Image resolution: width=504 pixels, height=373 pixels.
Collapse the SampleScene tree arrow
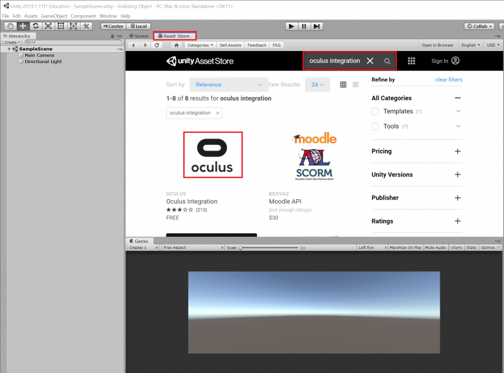pyautogui.click(x=9, y=49)
